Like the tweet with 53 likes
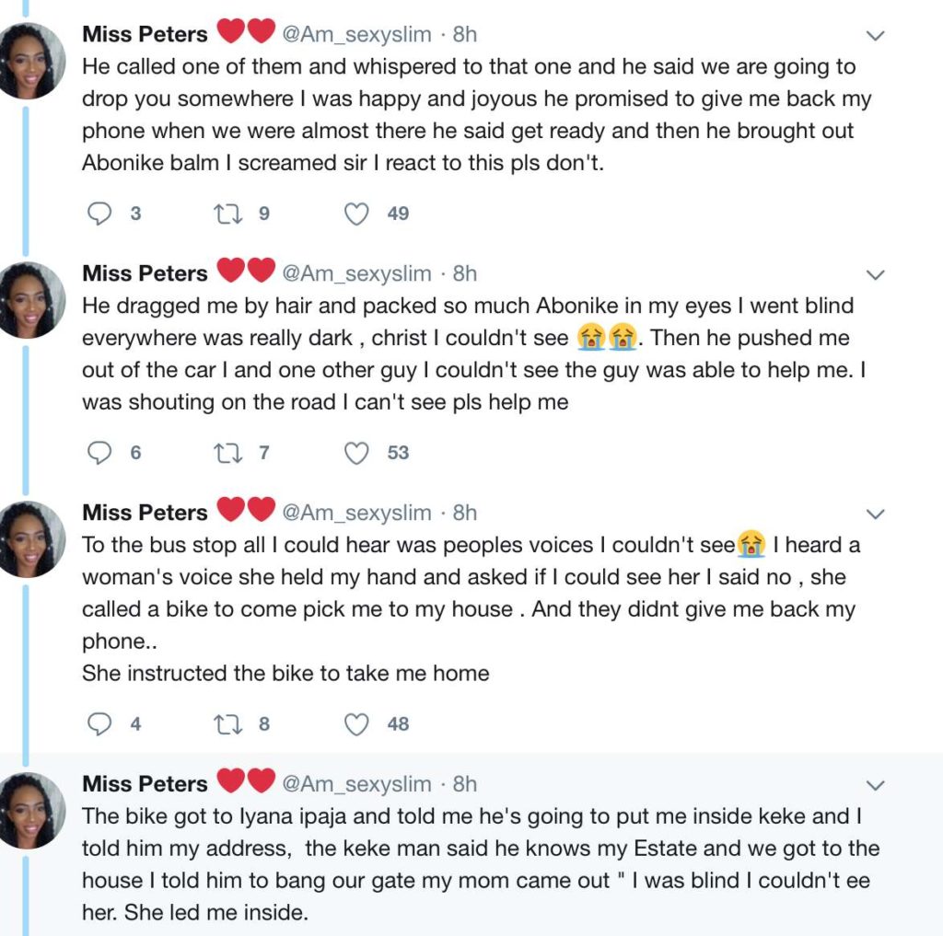 tap(356, 453)
